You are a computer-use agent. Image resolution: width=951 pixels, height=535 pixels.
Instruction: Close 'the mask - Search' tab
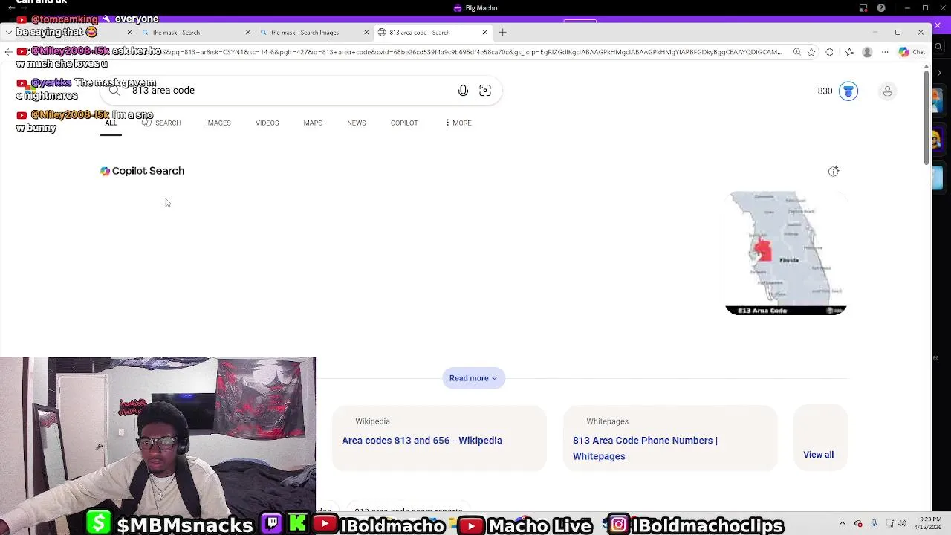click(x=248, y=33)
